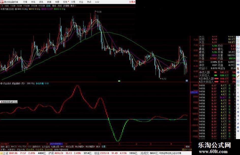Select the 指标 tab at bottom left
Viewport: 240px width, 155px height.
click(x=3, y=147)
